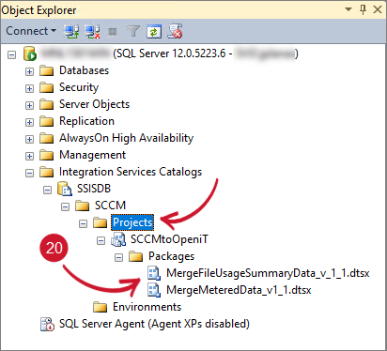Select AlwaysOn High Availability label
Viewport: 387px width, 351px height.
(x=127, y=138)
